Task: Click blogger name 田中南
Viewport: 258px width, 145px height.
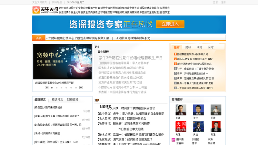Action: click(x=180, y=139)
